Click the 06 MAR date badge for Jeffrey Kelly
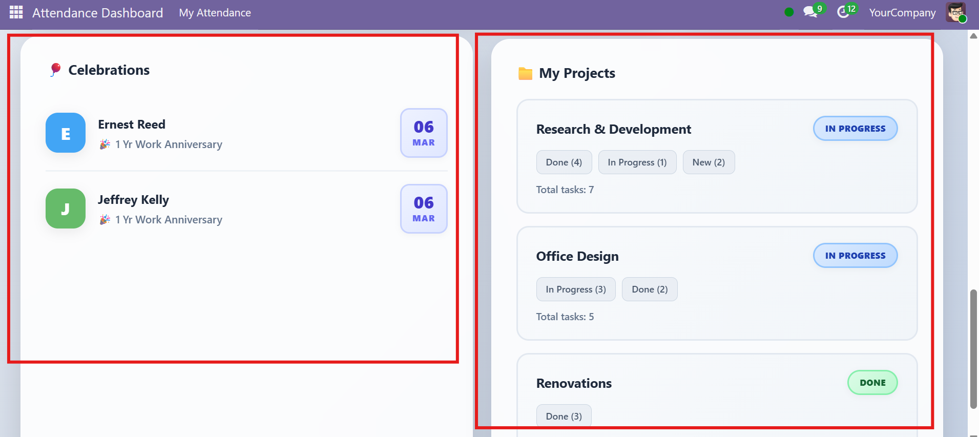 [x=424, y=209]
